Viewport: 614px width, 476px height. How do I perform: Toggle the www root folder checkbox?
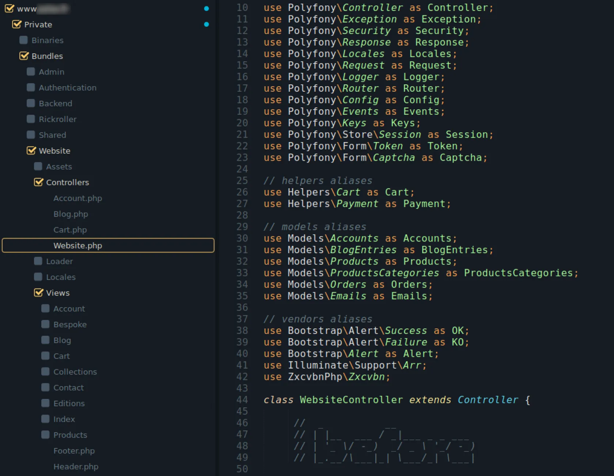tap(10, 8)
